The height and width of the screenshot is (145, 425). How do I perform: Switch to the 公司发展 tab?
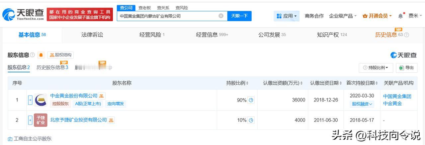point(272,35)
